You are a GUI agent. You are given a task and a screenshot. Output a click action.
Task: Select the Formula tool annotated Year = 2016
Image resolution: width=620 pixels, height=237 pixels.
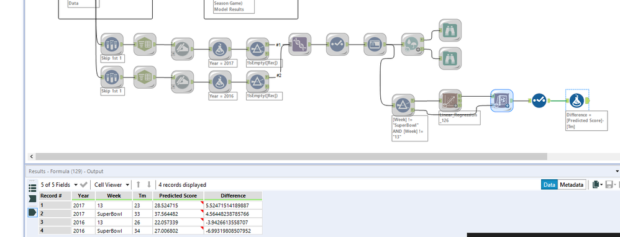220,82
